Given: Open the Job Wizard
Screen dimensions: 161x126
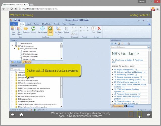Looking at the screenshot, I should point(19,30).
